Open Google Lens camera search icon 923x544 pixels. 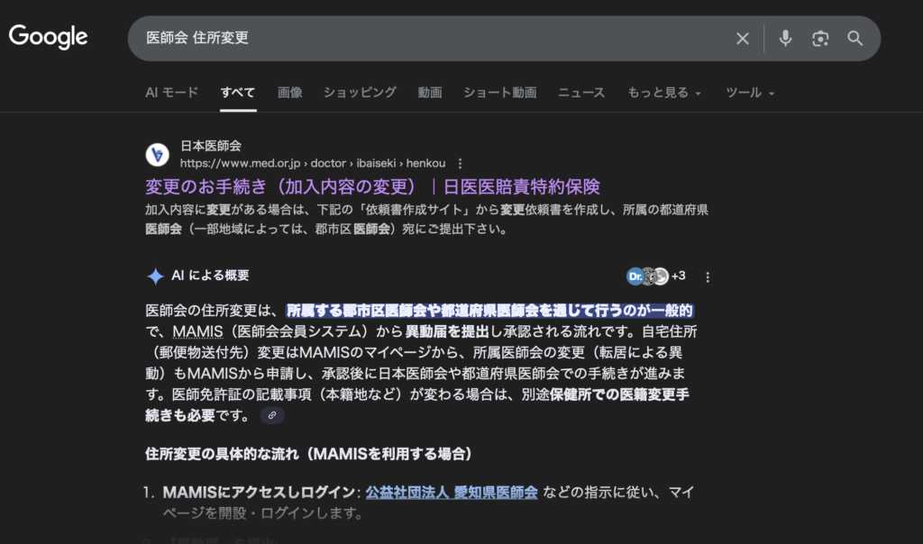tap(820, 38)
